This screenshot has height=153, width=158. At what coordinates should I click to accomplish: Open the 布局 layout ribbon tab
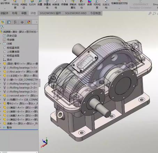point(15,13)
